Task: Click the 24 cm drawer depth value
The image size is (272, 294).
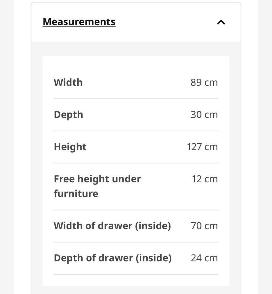Action: click(204, 258)
